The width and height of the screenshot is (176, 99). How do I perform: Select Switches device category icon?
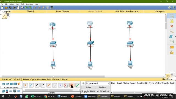point(7,84)
